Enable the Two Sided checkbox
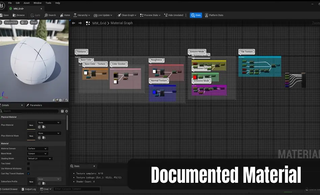Screen dimensions: 320x195 (28, 163)
